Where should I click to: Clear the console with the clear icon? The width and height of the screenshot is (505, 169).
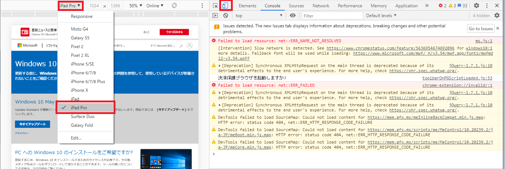[x=225, y=16]
